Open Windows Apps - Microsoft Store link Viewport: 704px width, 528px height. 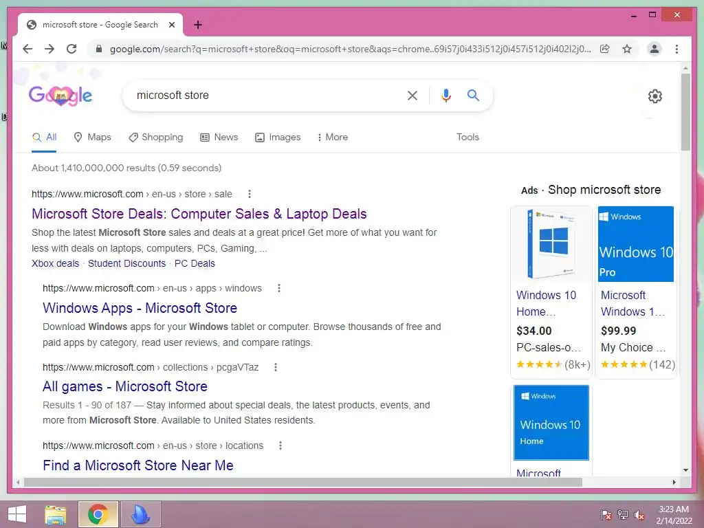[x=140, y=308]
